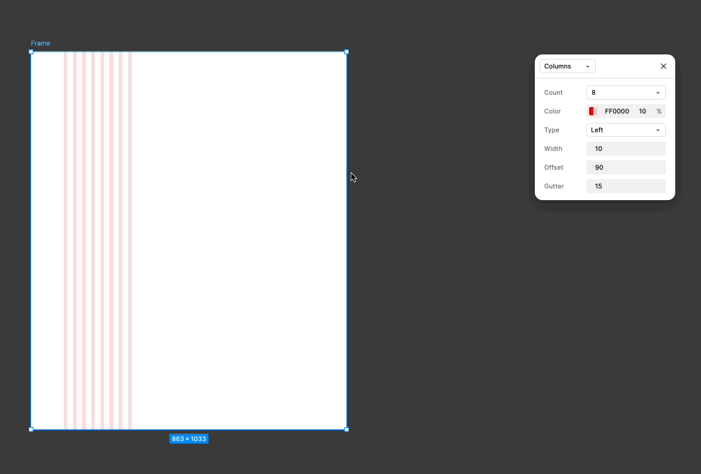Screen dimensions: 701x474
Task: Select the FF0000 hex color field
Action: tap(617, 111)
